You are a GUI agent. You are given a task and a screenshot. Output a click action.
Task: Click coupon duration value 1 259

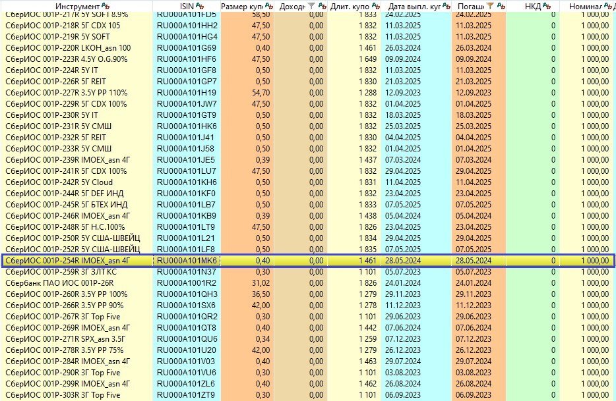pyautogui.click(x=368, y=338)
